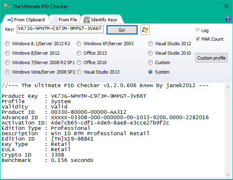Image resolution: width=233 pixels, height=180 pixels.
Task: Switch to the From Clipboard tab
Action: pos(26,20)
